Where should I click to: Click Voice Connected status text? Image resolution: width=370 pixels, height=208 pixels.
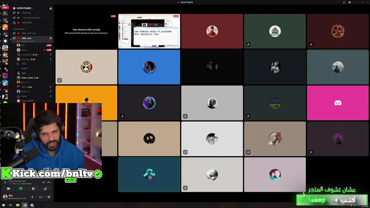17,181
